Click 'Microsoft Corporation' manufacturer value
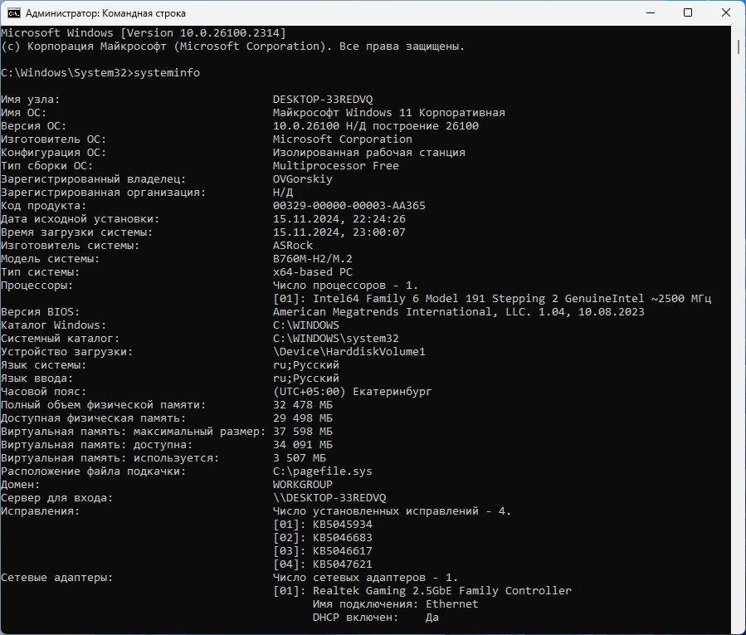 (342, 139)
